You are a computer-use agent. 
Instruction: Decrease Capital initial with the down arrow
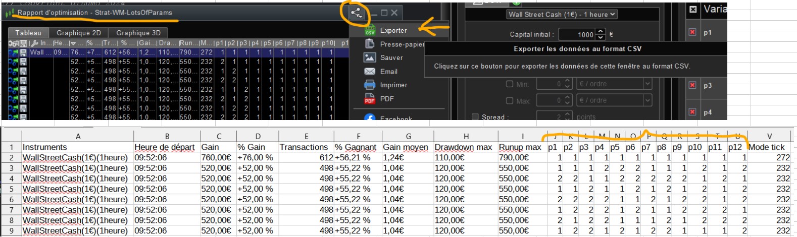point(600,37)
